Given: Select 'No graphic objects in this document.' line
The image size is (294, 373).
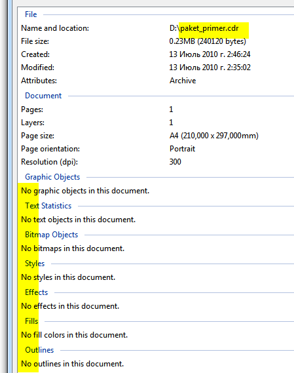Looking at the screenshot, I should coord(85,191).
